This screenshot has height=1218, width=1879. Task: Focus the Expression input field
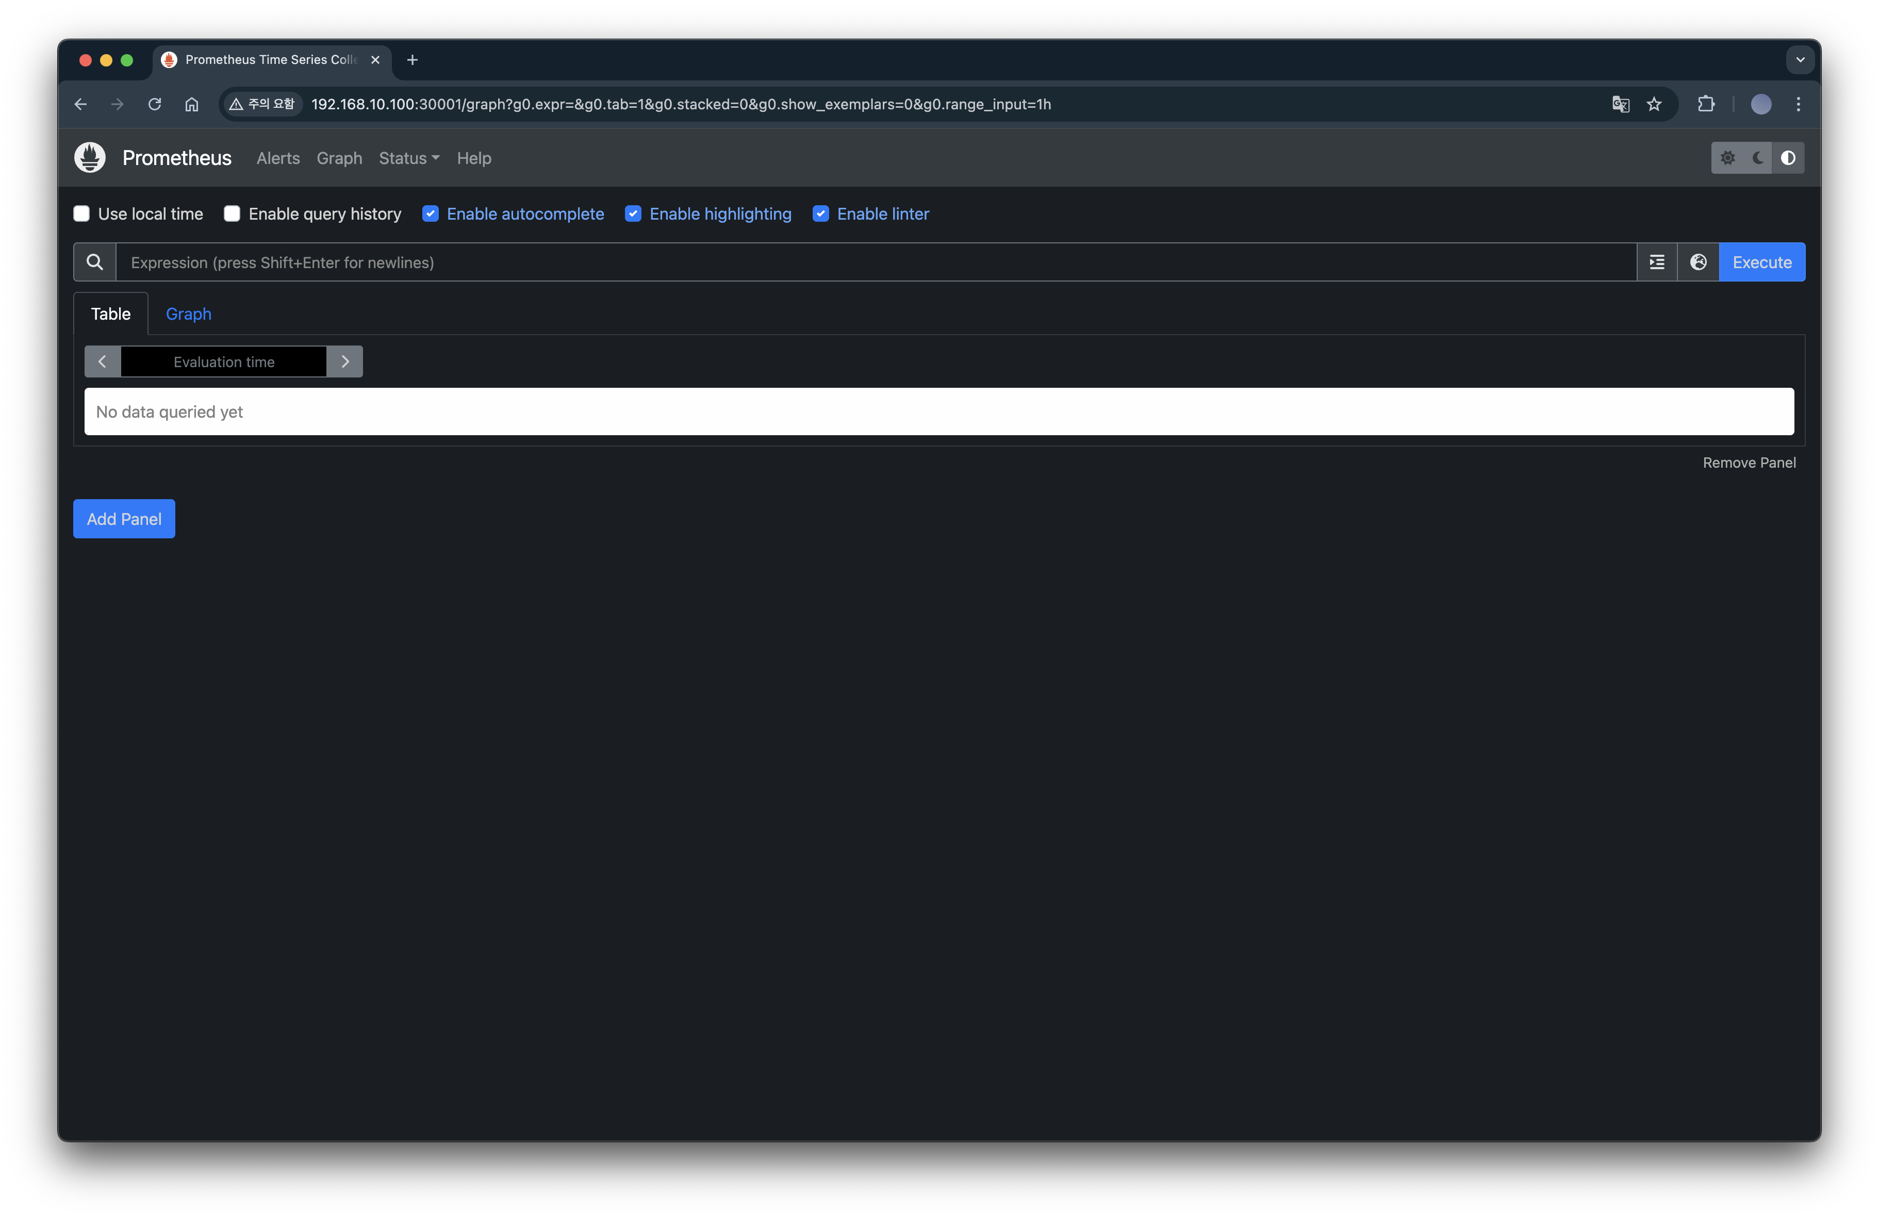click(x=868, y=262)
